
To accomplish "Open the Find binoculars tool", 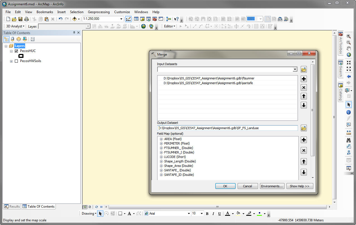I will click(348, 140).
